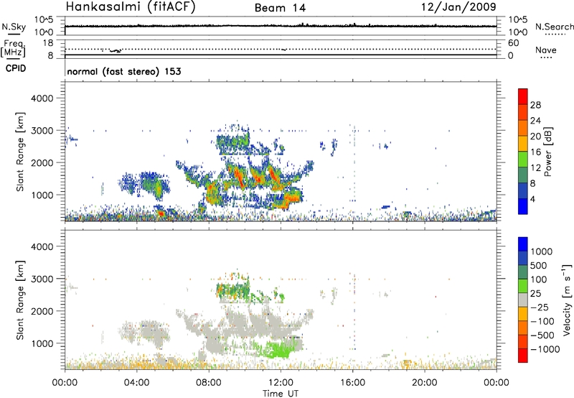
Task: Pick the green Velocity segment between 25 and 100
Action: tap(523, 286)
